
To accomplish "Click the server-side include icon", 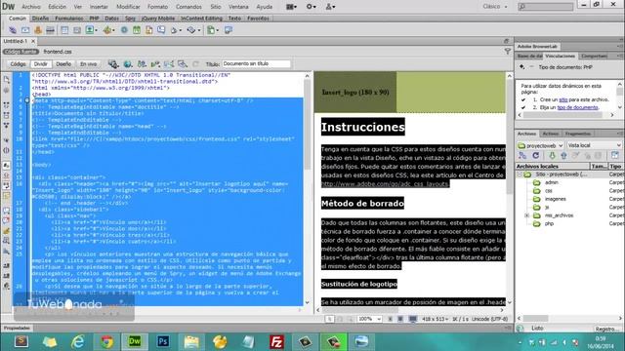I will (x=148, y=30).
